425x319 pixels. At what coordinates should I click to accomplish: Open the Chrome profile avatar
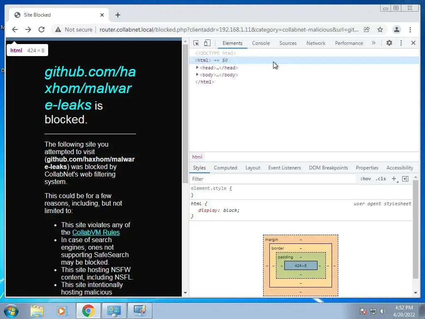tap(396, 29)
